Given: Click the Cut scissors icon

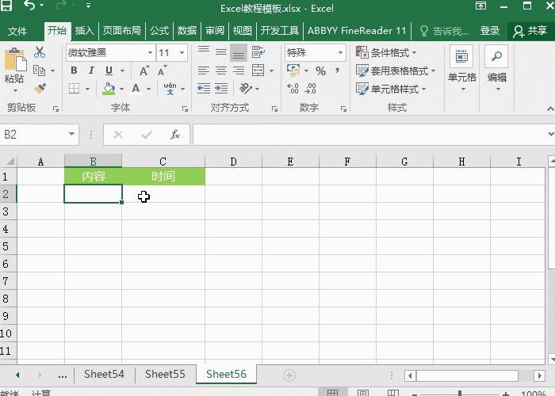Looking at the screenshot, I should pos(40,52).
